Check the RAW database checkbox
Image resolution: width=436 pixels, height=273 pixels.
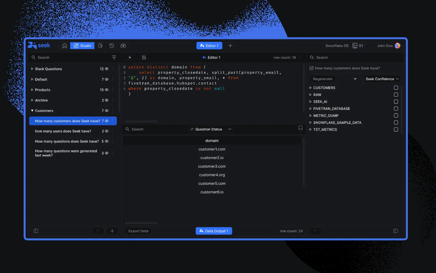[x=396, y=95]
